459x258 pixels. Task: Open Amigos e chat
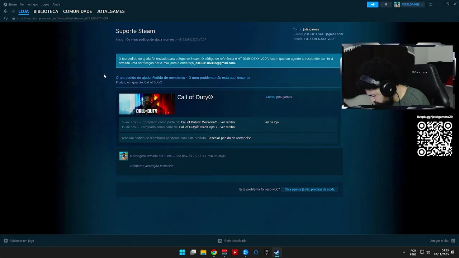(440, 241)
